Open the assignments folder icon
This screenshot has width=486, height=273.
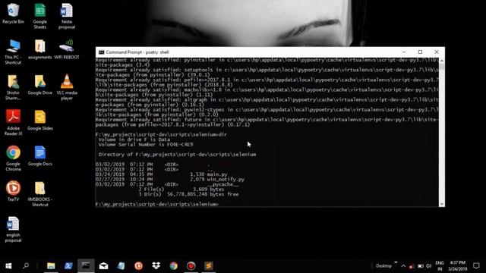[40, 49]
